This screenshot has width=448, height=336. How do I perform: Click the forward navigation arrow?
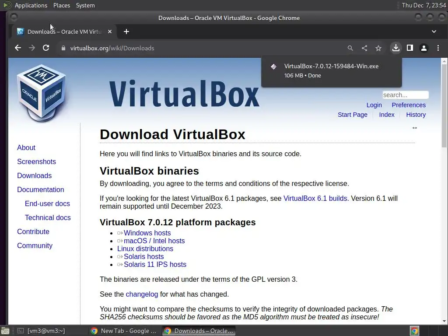31,48
